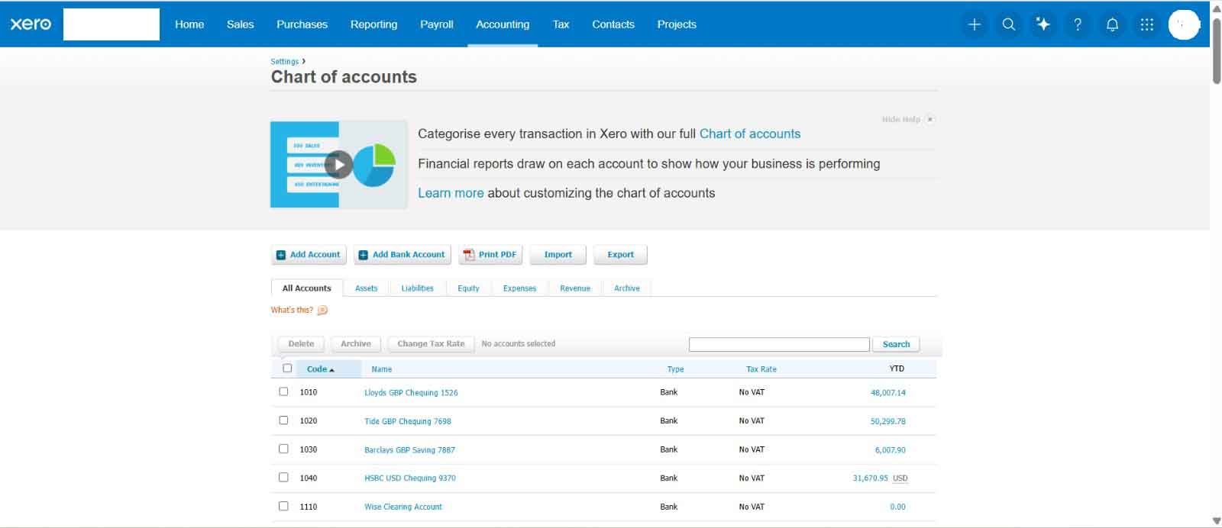Open the sparkle AI assistant icon

1043,24
